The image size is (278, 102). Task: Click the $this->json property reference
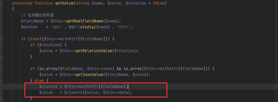coord(97,69)
